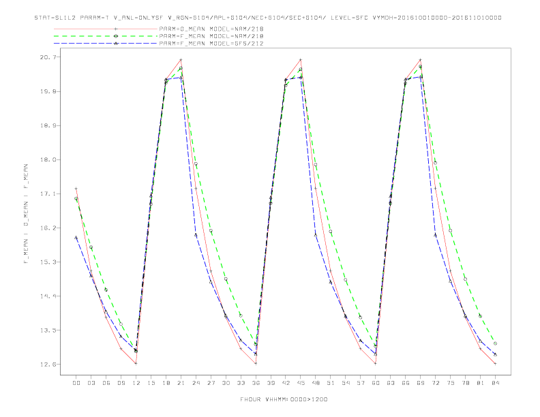Click y-axis tick label 16.2
This screenshot has width=540, height=417.
(48, 228)
